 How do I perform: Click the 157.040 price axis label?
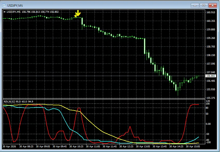211,72
